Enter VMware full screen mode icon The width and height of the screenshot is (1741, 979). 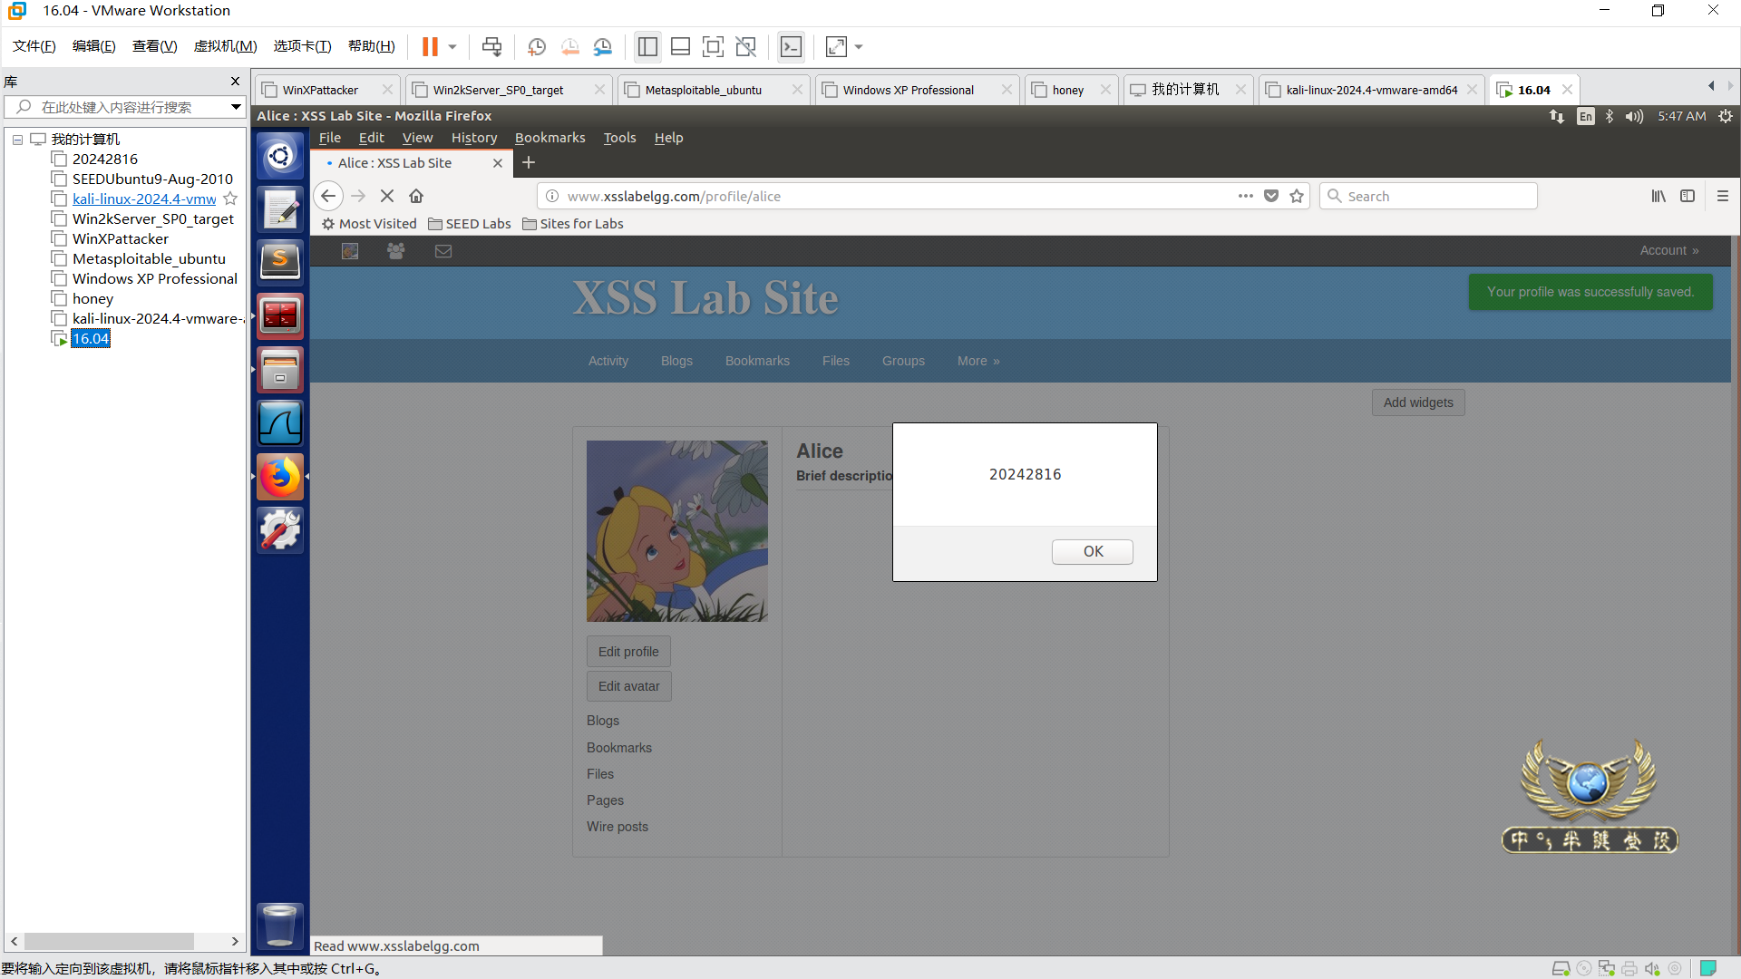[x=713, y=46]
